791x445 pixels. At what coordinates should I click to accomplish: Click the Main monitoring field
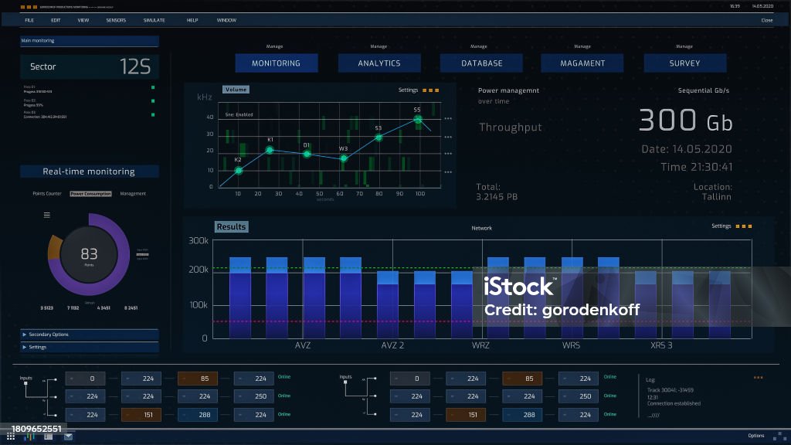[x=90, y=41]
